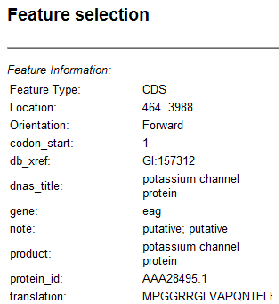279x304 pixels.
Task: Click the codon_start value 1
Action: coord(146,143)
